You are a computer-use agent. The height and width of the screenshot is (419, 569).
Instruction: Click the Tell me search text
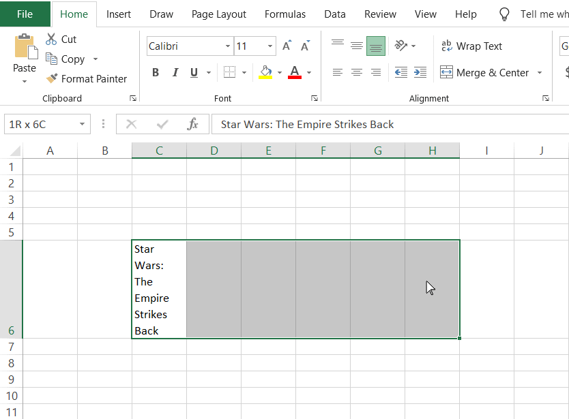[x=544, y=14]
